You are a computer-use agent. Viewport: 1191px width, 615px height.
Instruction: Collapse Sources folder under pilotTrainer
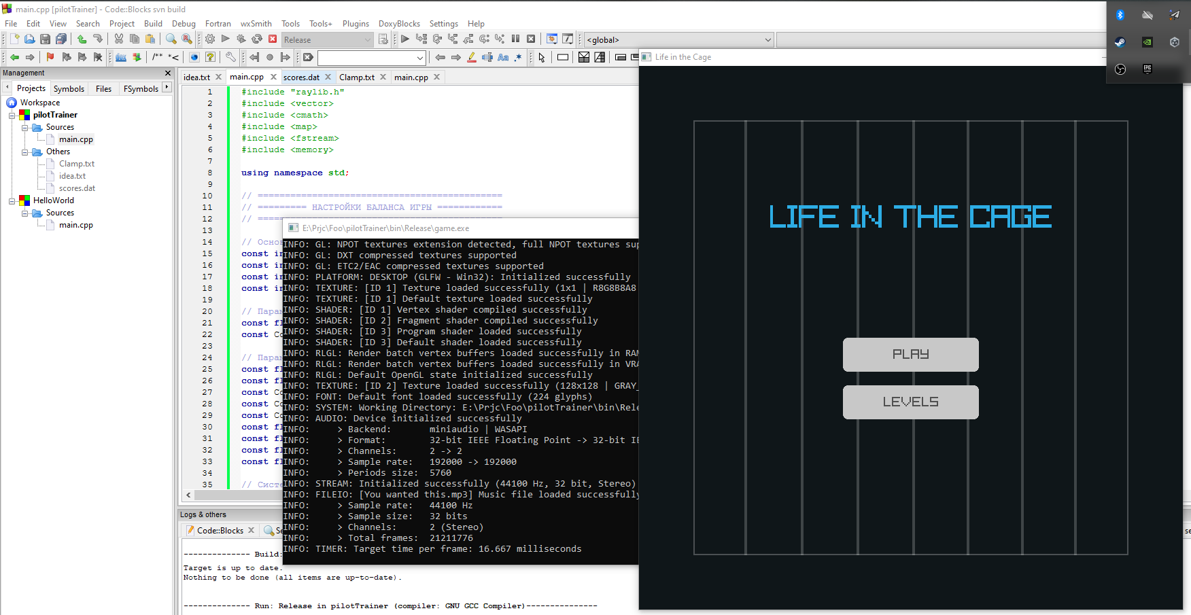pyautogui.click(x=25, y=127)
